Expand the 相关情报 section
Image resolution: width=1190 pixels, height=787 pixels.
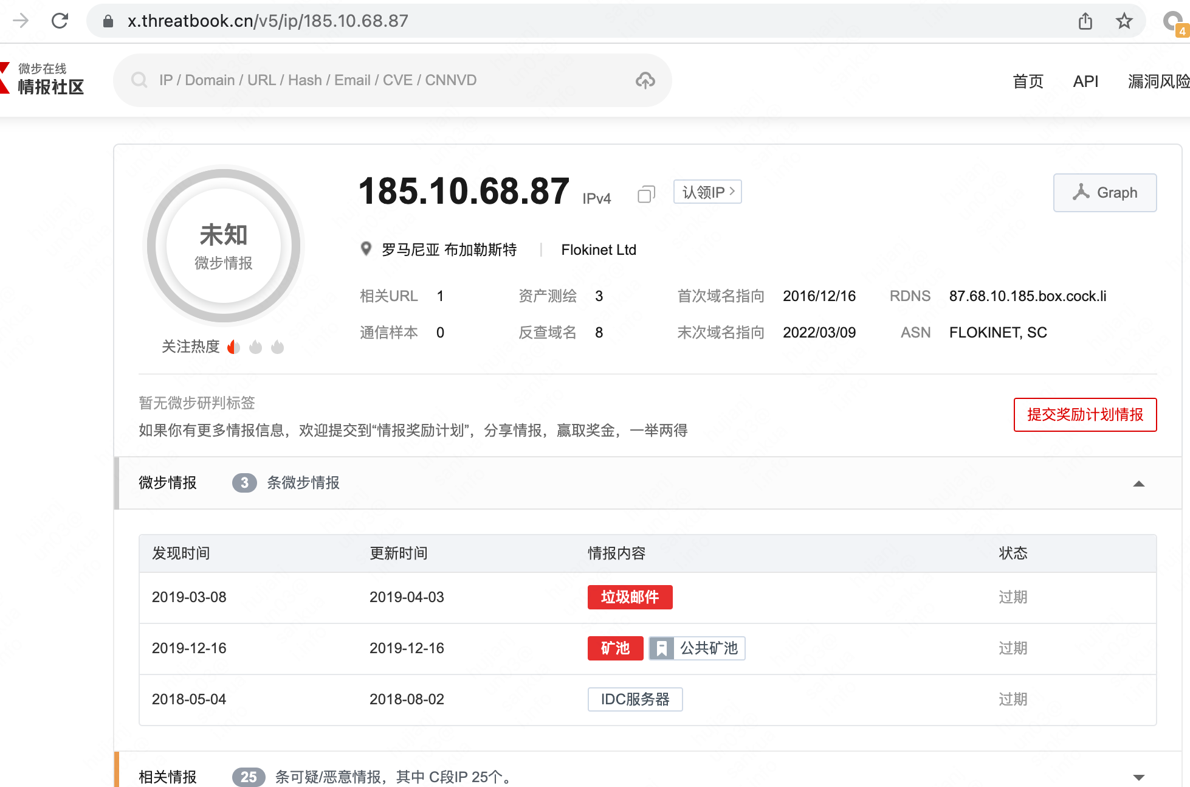point(1138,777)
